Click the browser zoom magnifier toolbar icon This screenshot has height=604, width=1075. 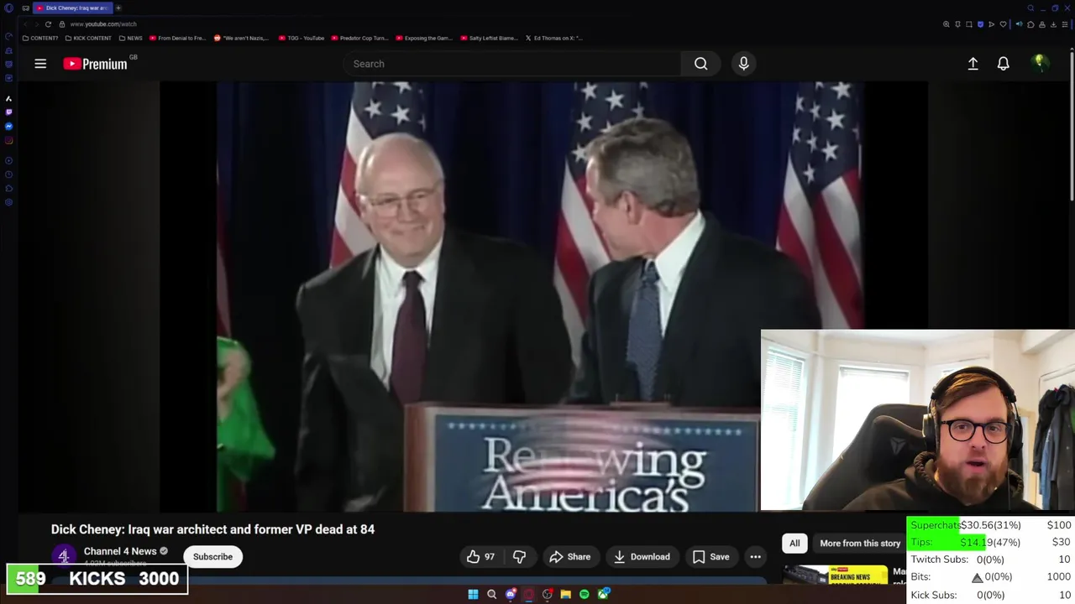(x=947, y=24)
